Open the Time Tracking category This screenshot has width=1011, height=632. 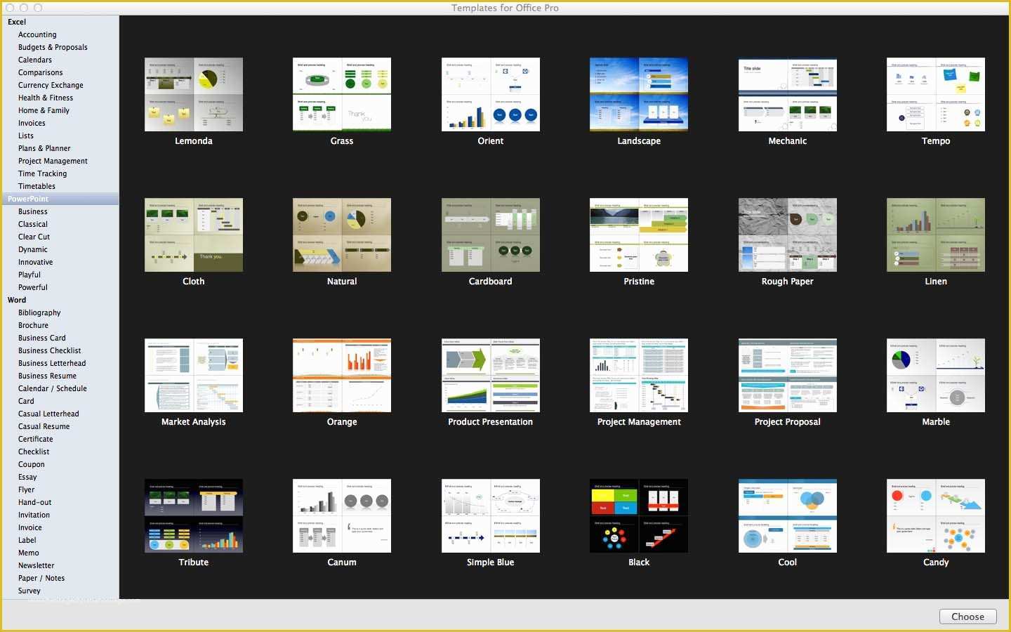pos(43,173)
